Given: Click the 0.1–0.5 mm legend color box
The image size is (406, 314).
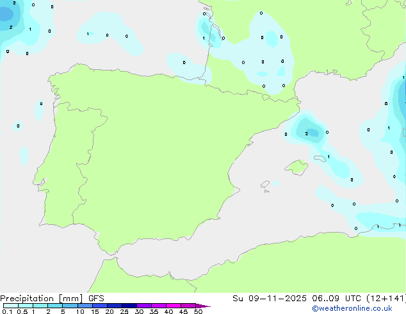Looking at the screenshot, I should click(x=11, y=306).
